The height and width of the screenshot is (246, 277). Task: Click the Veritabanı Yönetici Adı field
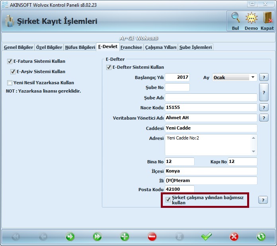tap(211, 118)
